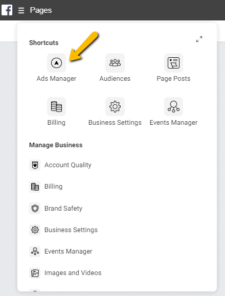Click the Audiences shortcut label
The height and width of the screenshot is (296, 225).
coord(115,79)
